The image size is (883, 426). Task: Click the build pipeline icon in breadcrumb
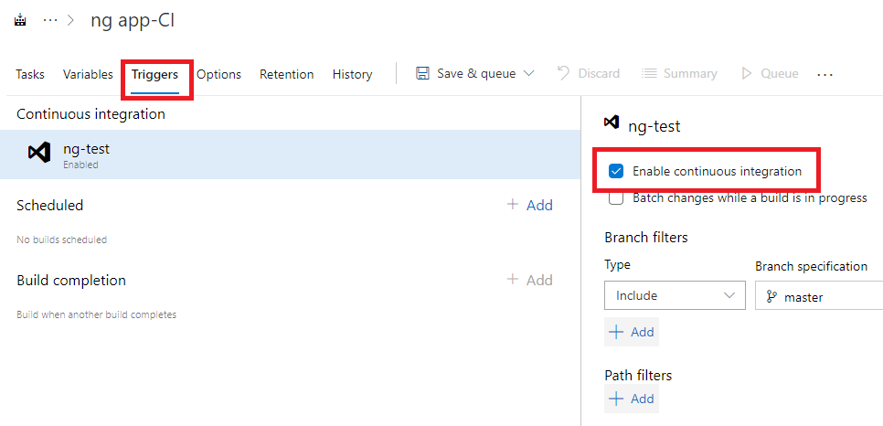(20, 21)
